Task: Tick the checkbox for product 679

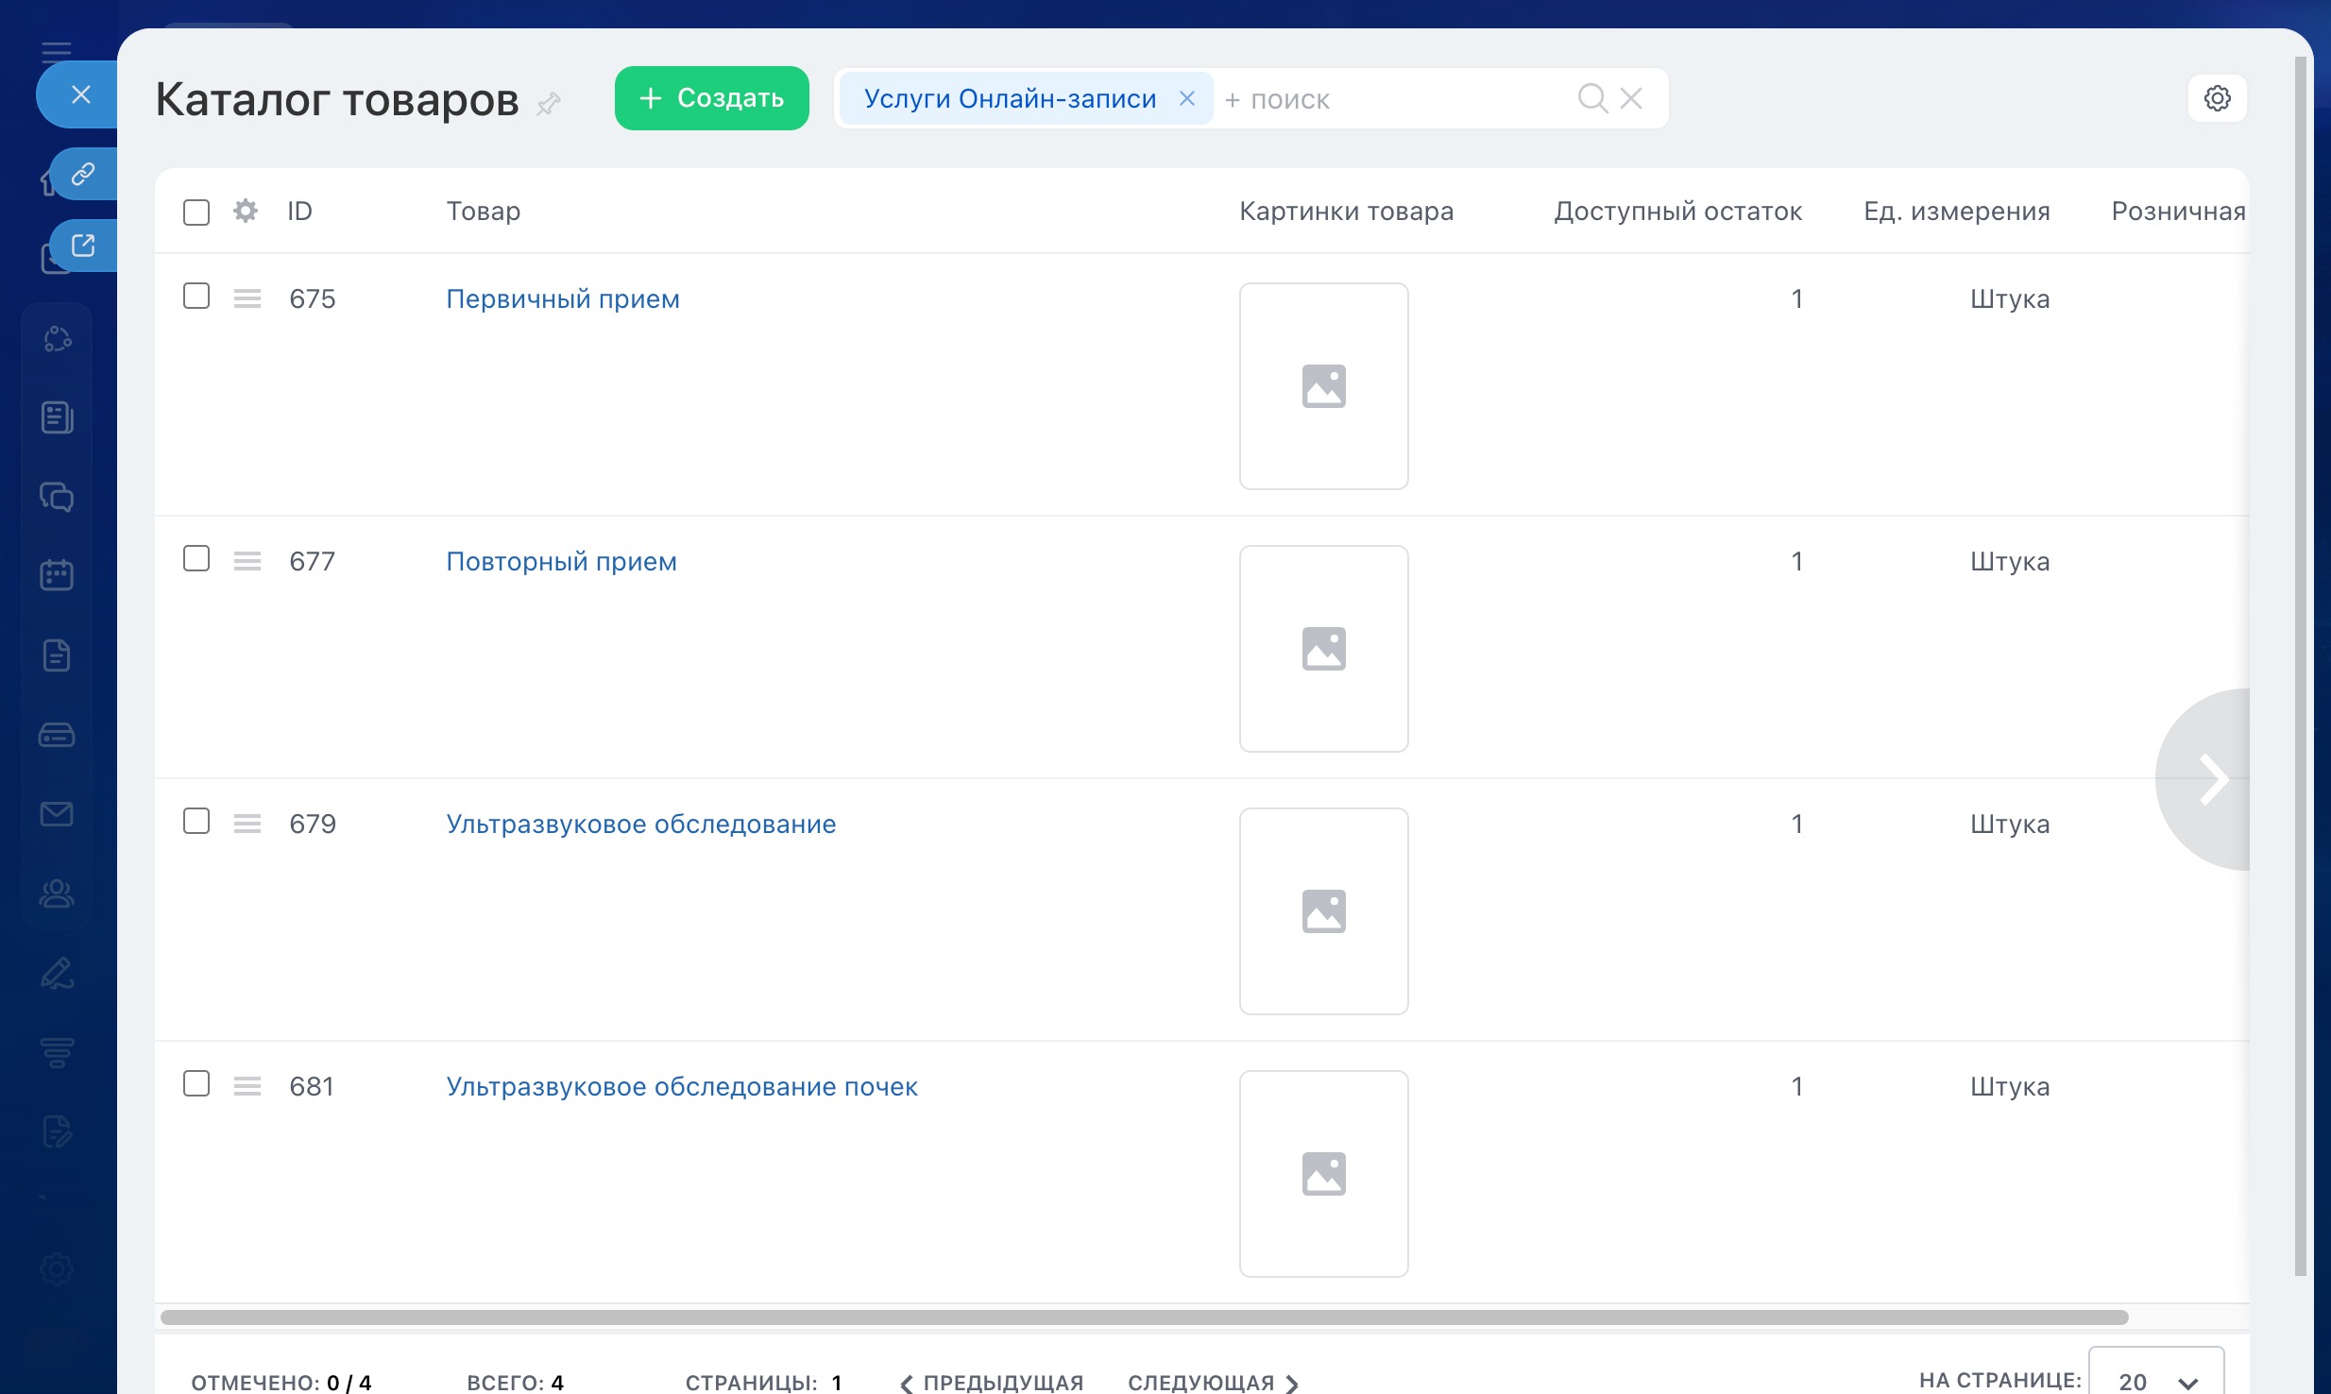Action: click(x=196, y=822)
